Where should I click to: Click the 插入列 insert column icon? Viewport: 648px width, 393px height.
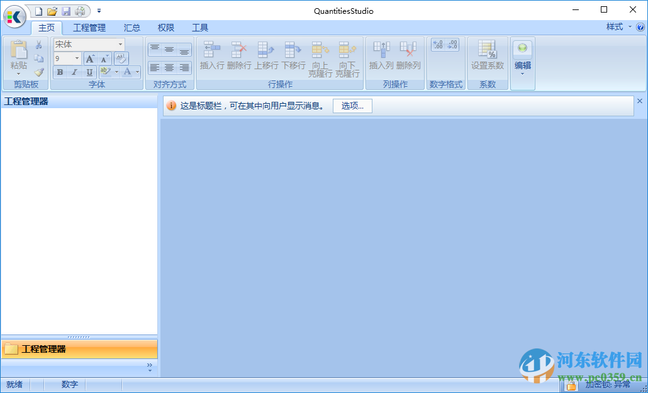coord(381,50)
